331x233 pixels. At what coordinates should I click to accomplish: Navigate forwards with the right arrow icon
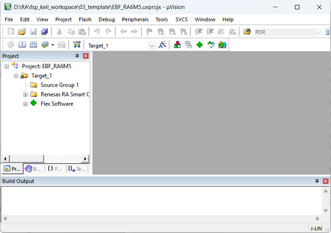click(x=134, y=32)
